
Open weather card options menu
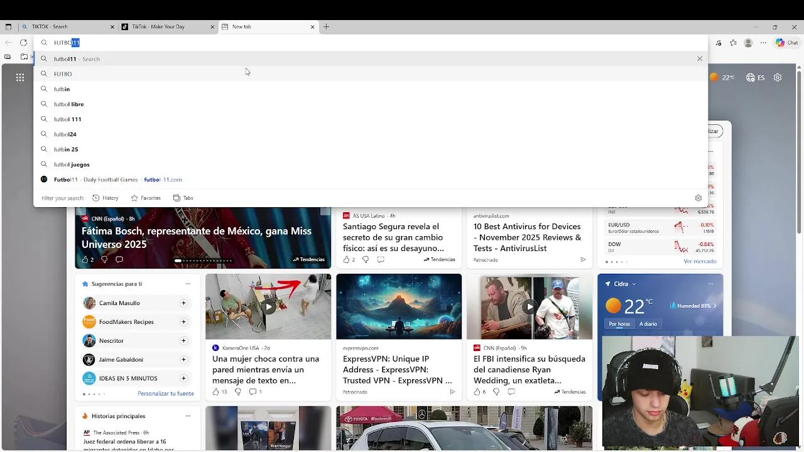pos(710,284)
